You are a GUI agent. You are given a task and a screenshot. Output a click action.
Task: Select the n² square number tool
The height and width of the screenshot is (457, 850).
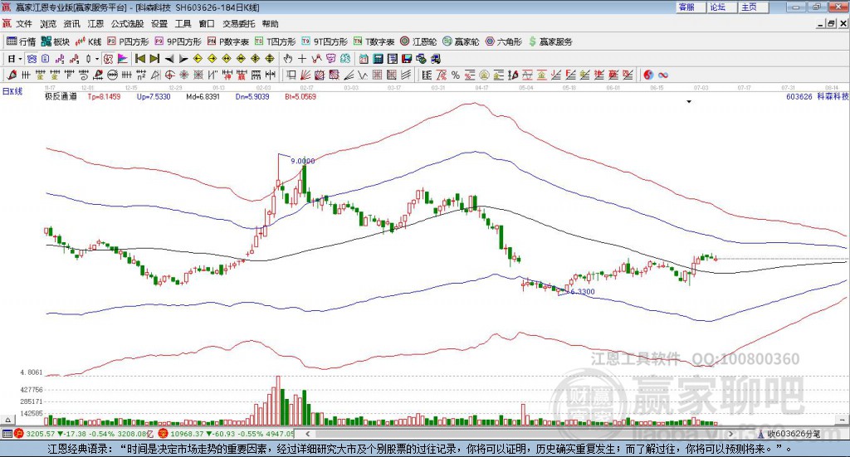pyautogui.click(x=141, y=75)
